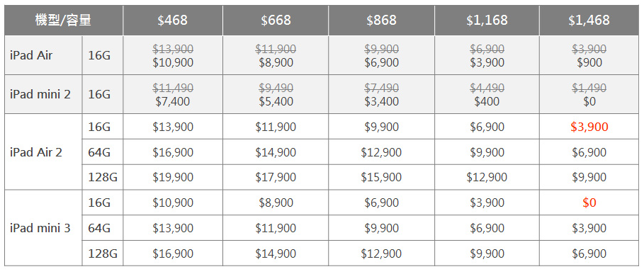
Task: Click the $15,900 price in the $868 column
Action: 381,177
